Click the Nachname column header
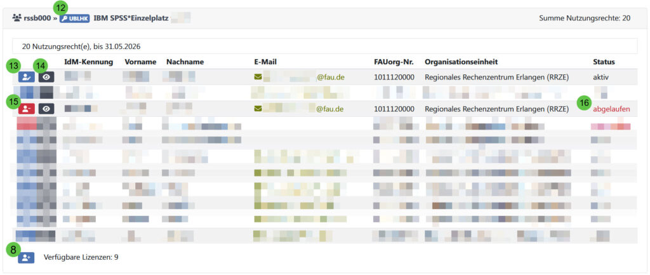The image size is (650, 275). click(185, 62)
